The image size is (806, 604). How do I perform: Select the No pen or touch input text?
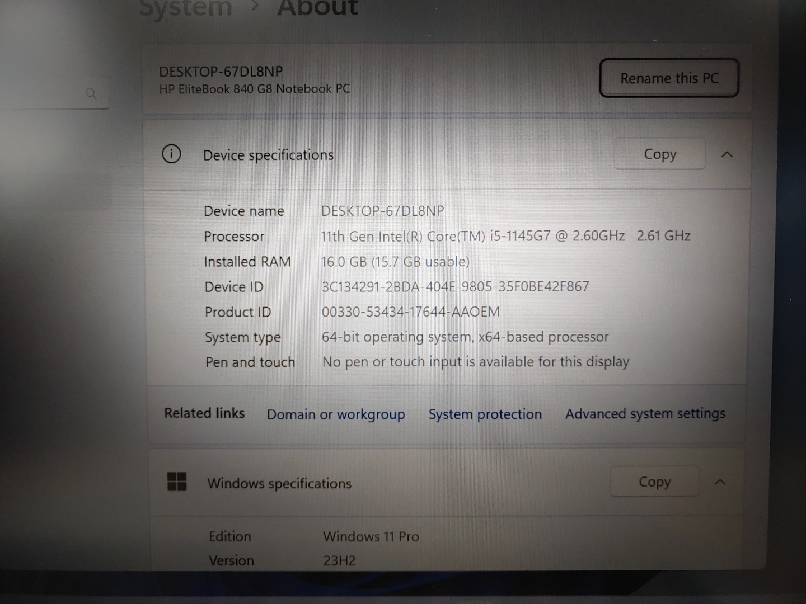tap(476, 362)
